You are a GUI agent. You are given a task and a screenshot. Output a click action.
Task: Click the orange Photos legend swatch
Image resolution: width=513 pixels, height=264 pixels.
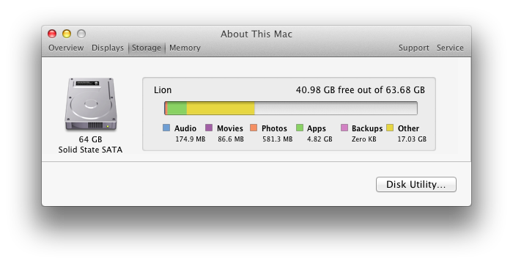(x=254, y=128)
